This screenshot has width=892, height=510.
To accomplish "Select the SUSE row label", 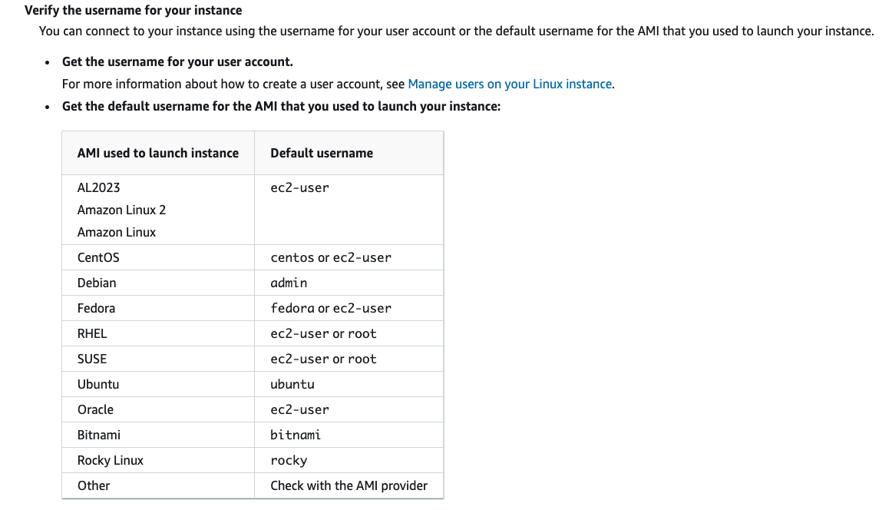I will click(92, 359).
